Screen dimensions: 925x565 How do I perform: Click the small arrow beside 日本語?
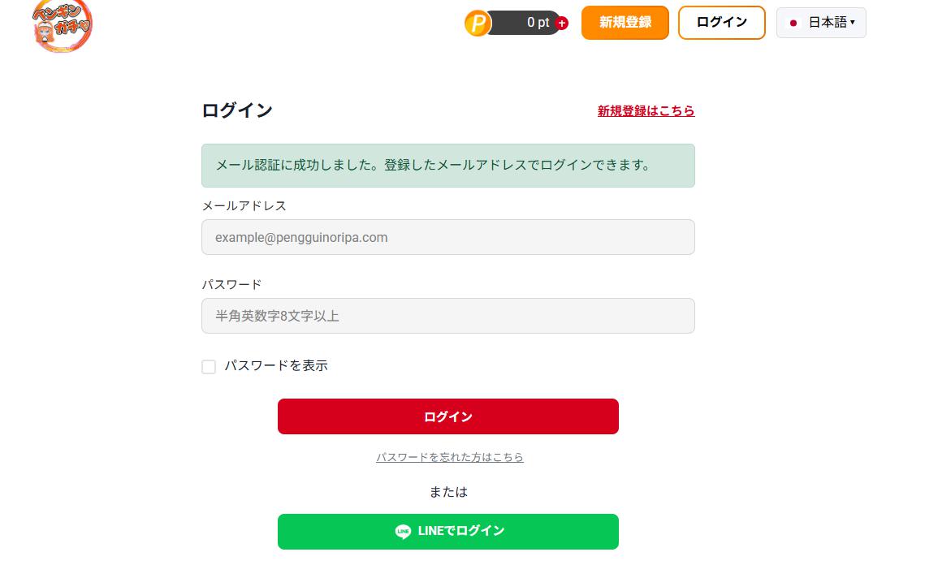852,23
